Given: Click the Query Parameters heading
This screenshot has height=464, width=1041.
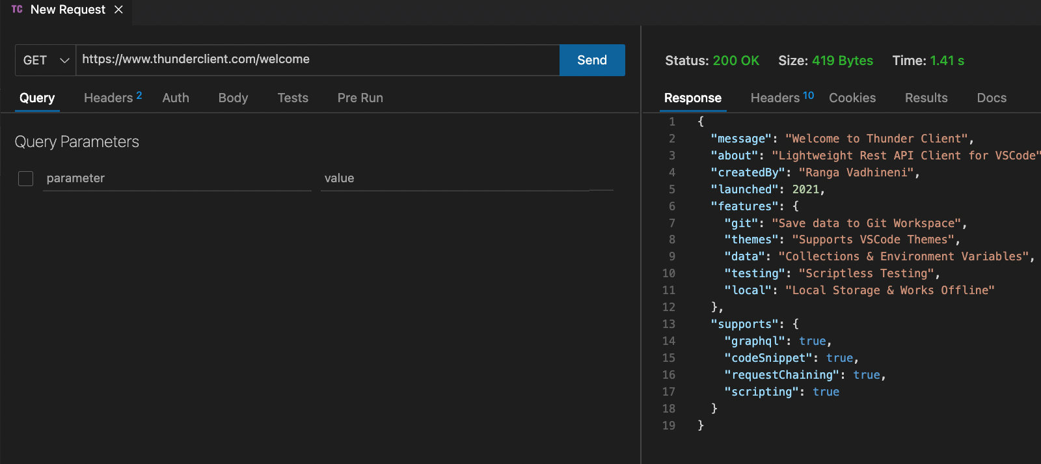Looking at the screenshot, I should point(77,142).
